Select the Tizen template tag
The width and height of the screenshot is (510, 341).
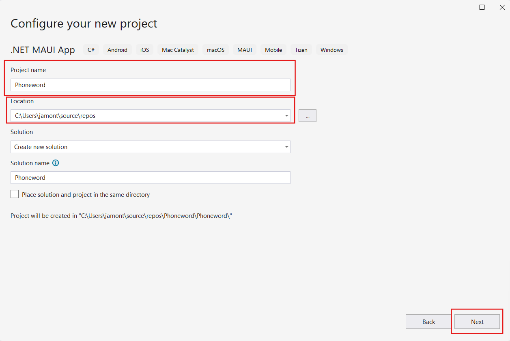[x=301, y=49]
